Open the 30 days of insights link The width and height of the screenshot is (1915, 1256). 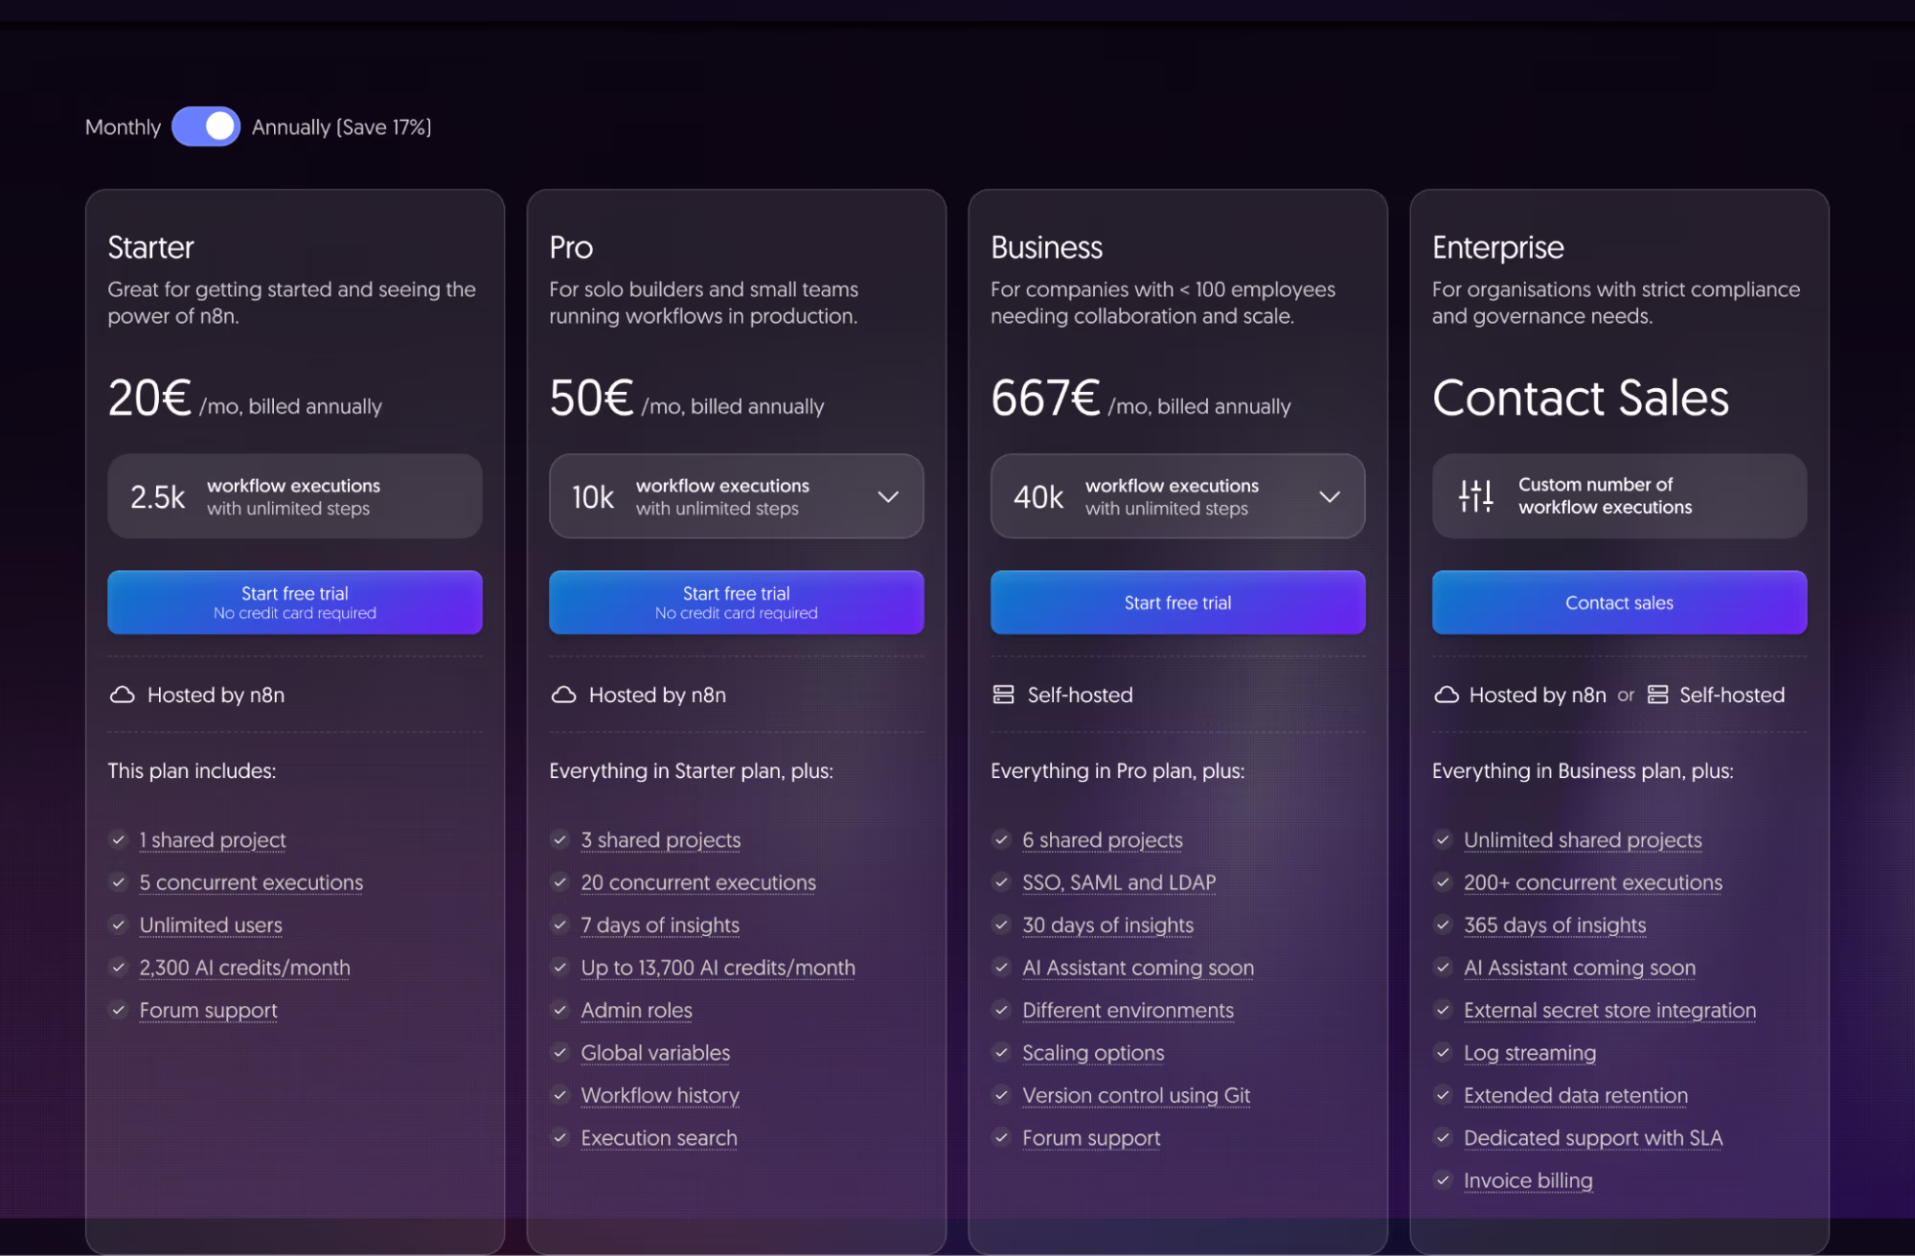coord(1108,925)
